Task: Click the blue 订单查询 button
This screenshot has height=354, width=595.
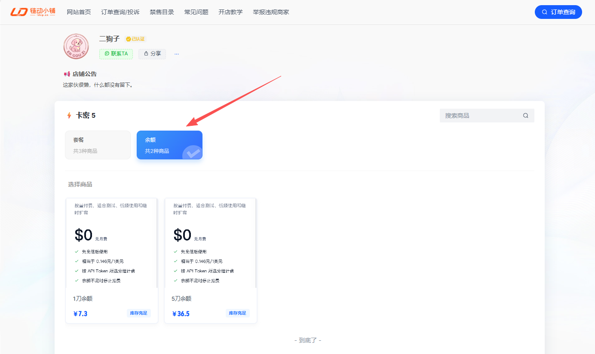Action: tap(558, 12)
